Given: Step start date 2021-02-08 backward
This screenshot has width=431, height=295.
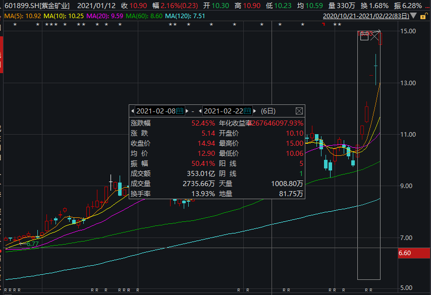Looking at the screenshot, I should (133, 111).
